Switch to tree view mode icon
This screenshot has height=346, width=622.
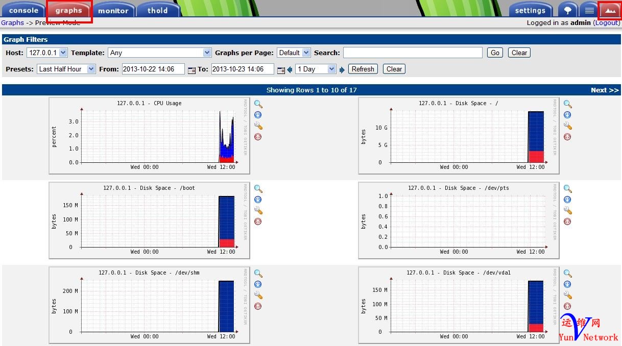(568, 10)
